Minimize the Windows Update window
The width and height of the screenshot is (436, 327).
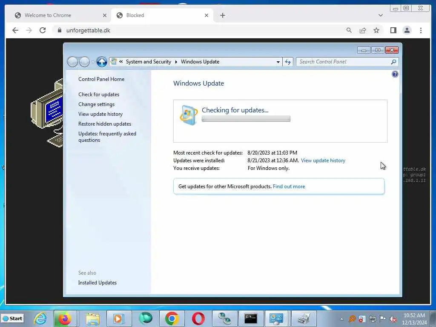364,50
